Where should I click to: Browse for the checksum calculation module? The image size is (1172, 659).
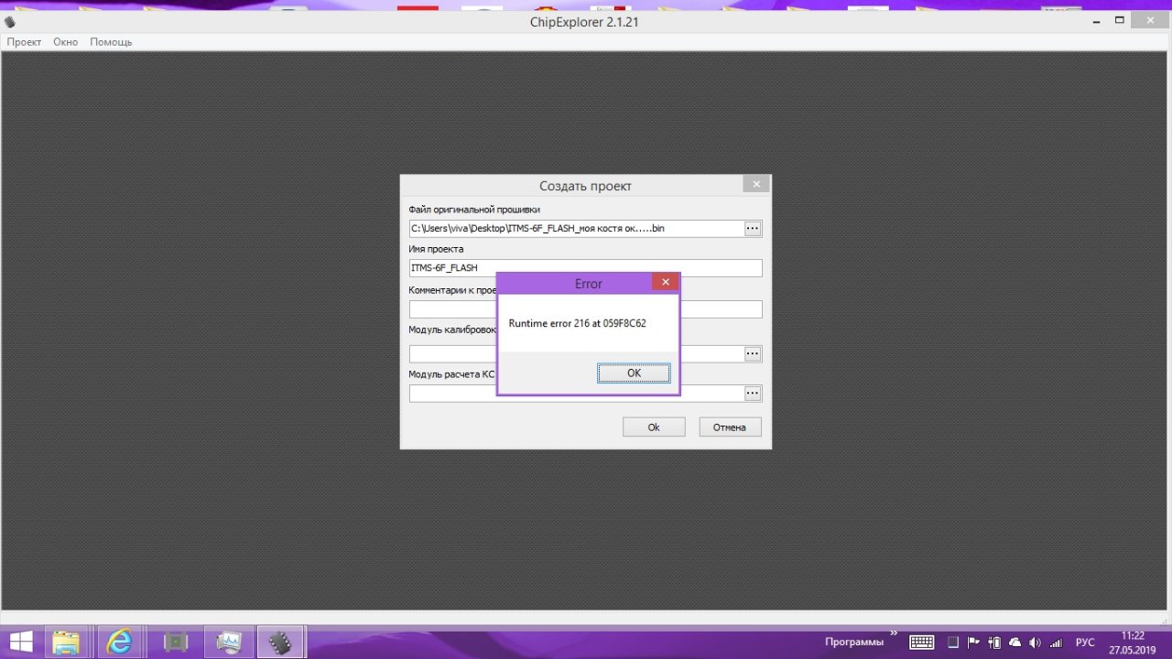pos(753,394)
